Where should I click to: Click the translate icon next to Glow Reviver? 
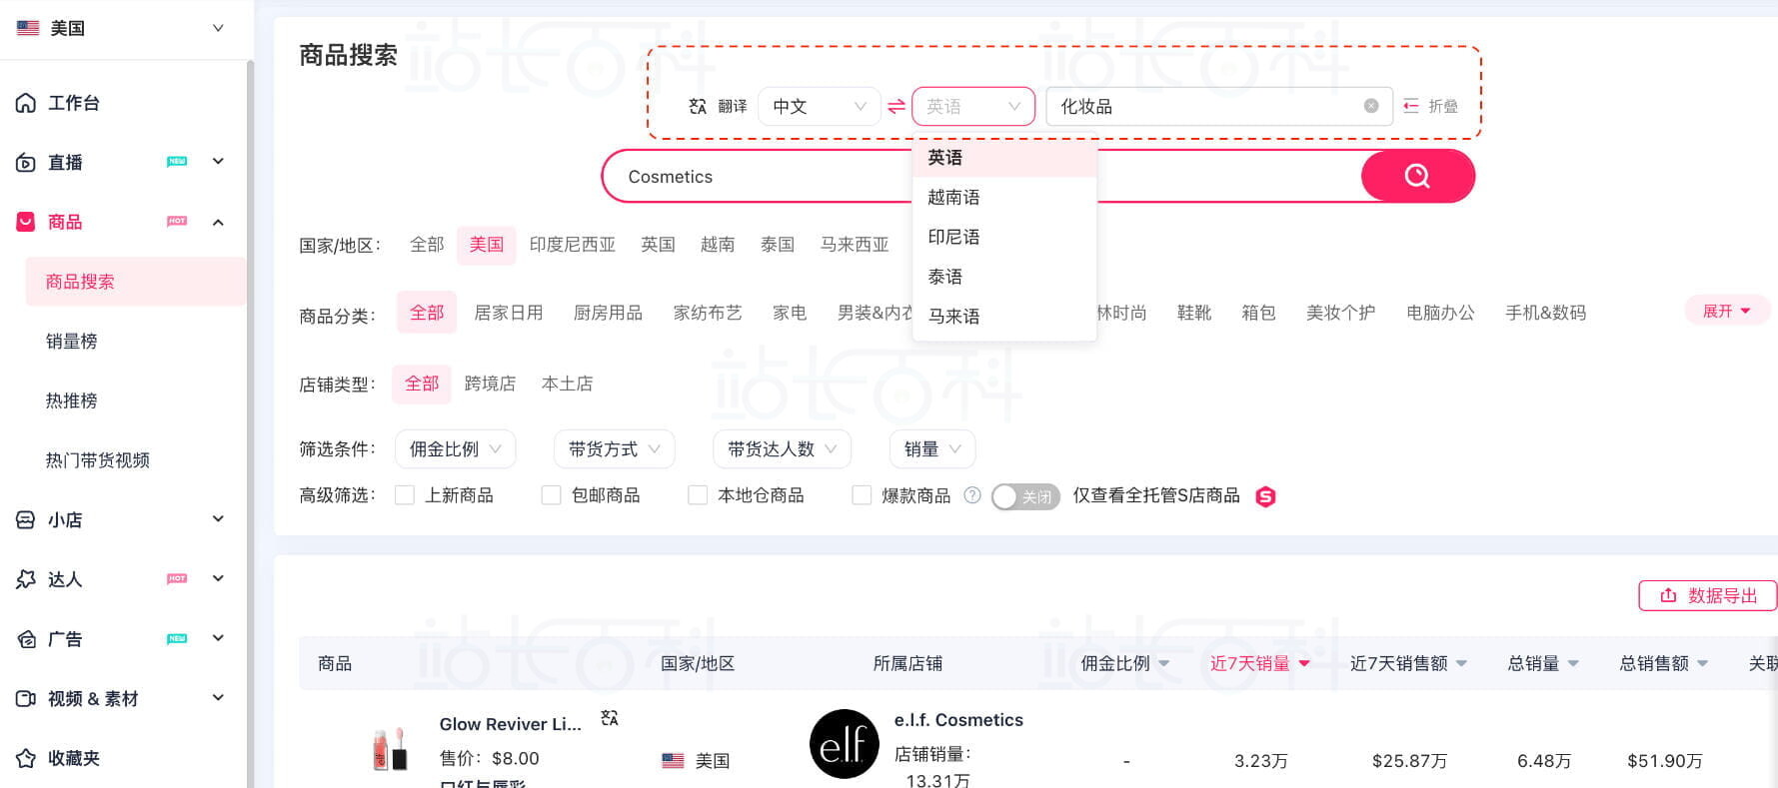[610, 718]
